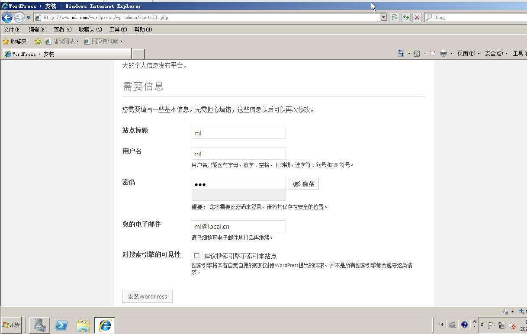Screen dimensions: 527x334
Task: Select the WordPress › 安装 tab
Action: (x=66, y=54)
